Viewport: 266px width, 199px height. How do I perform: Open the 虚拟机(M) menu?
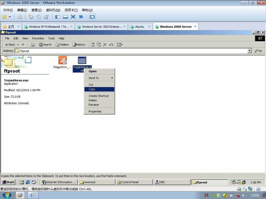pos(53,10)
